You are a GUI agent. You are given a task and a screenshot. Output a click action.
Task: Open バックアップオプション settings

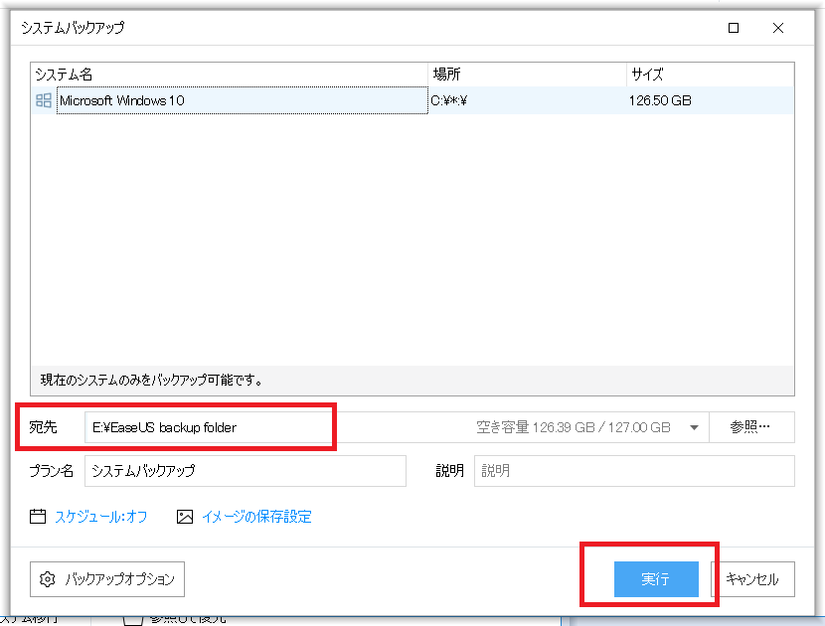107,579
